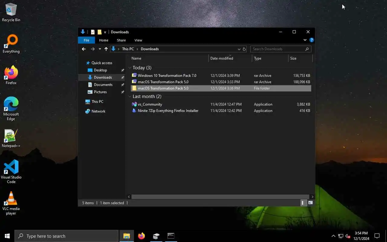Select Quick access in navigation pane
This screenshot has width=387, height=242.
102,63
